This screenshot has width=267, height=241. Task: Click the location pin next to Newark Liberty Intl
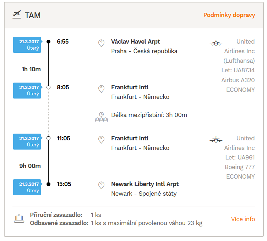coord(101,185)
